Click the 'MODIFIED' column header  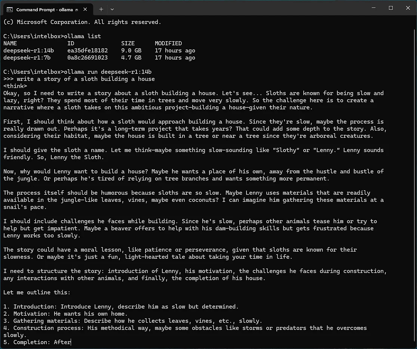[x=168, y=43]
